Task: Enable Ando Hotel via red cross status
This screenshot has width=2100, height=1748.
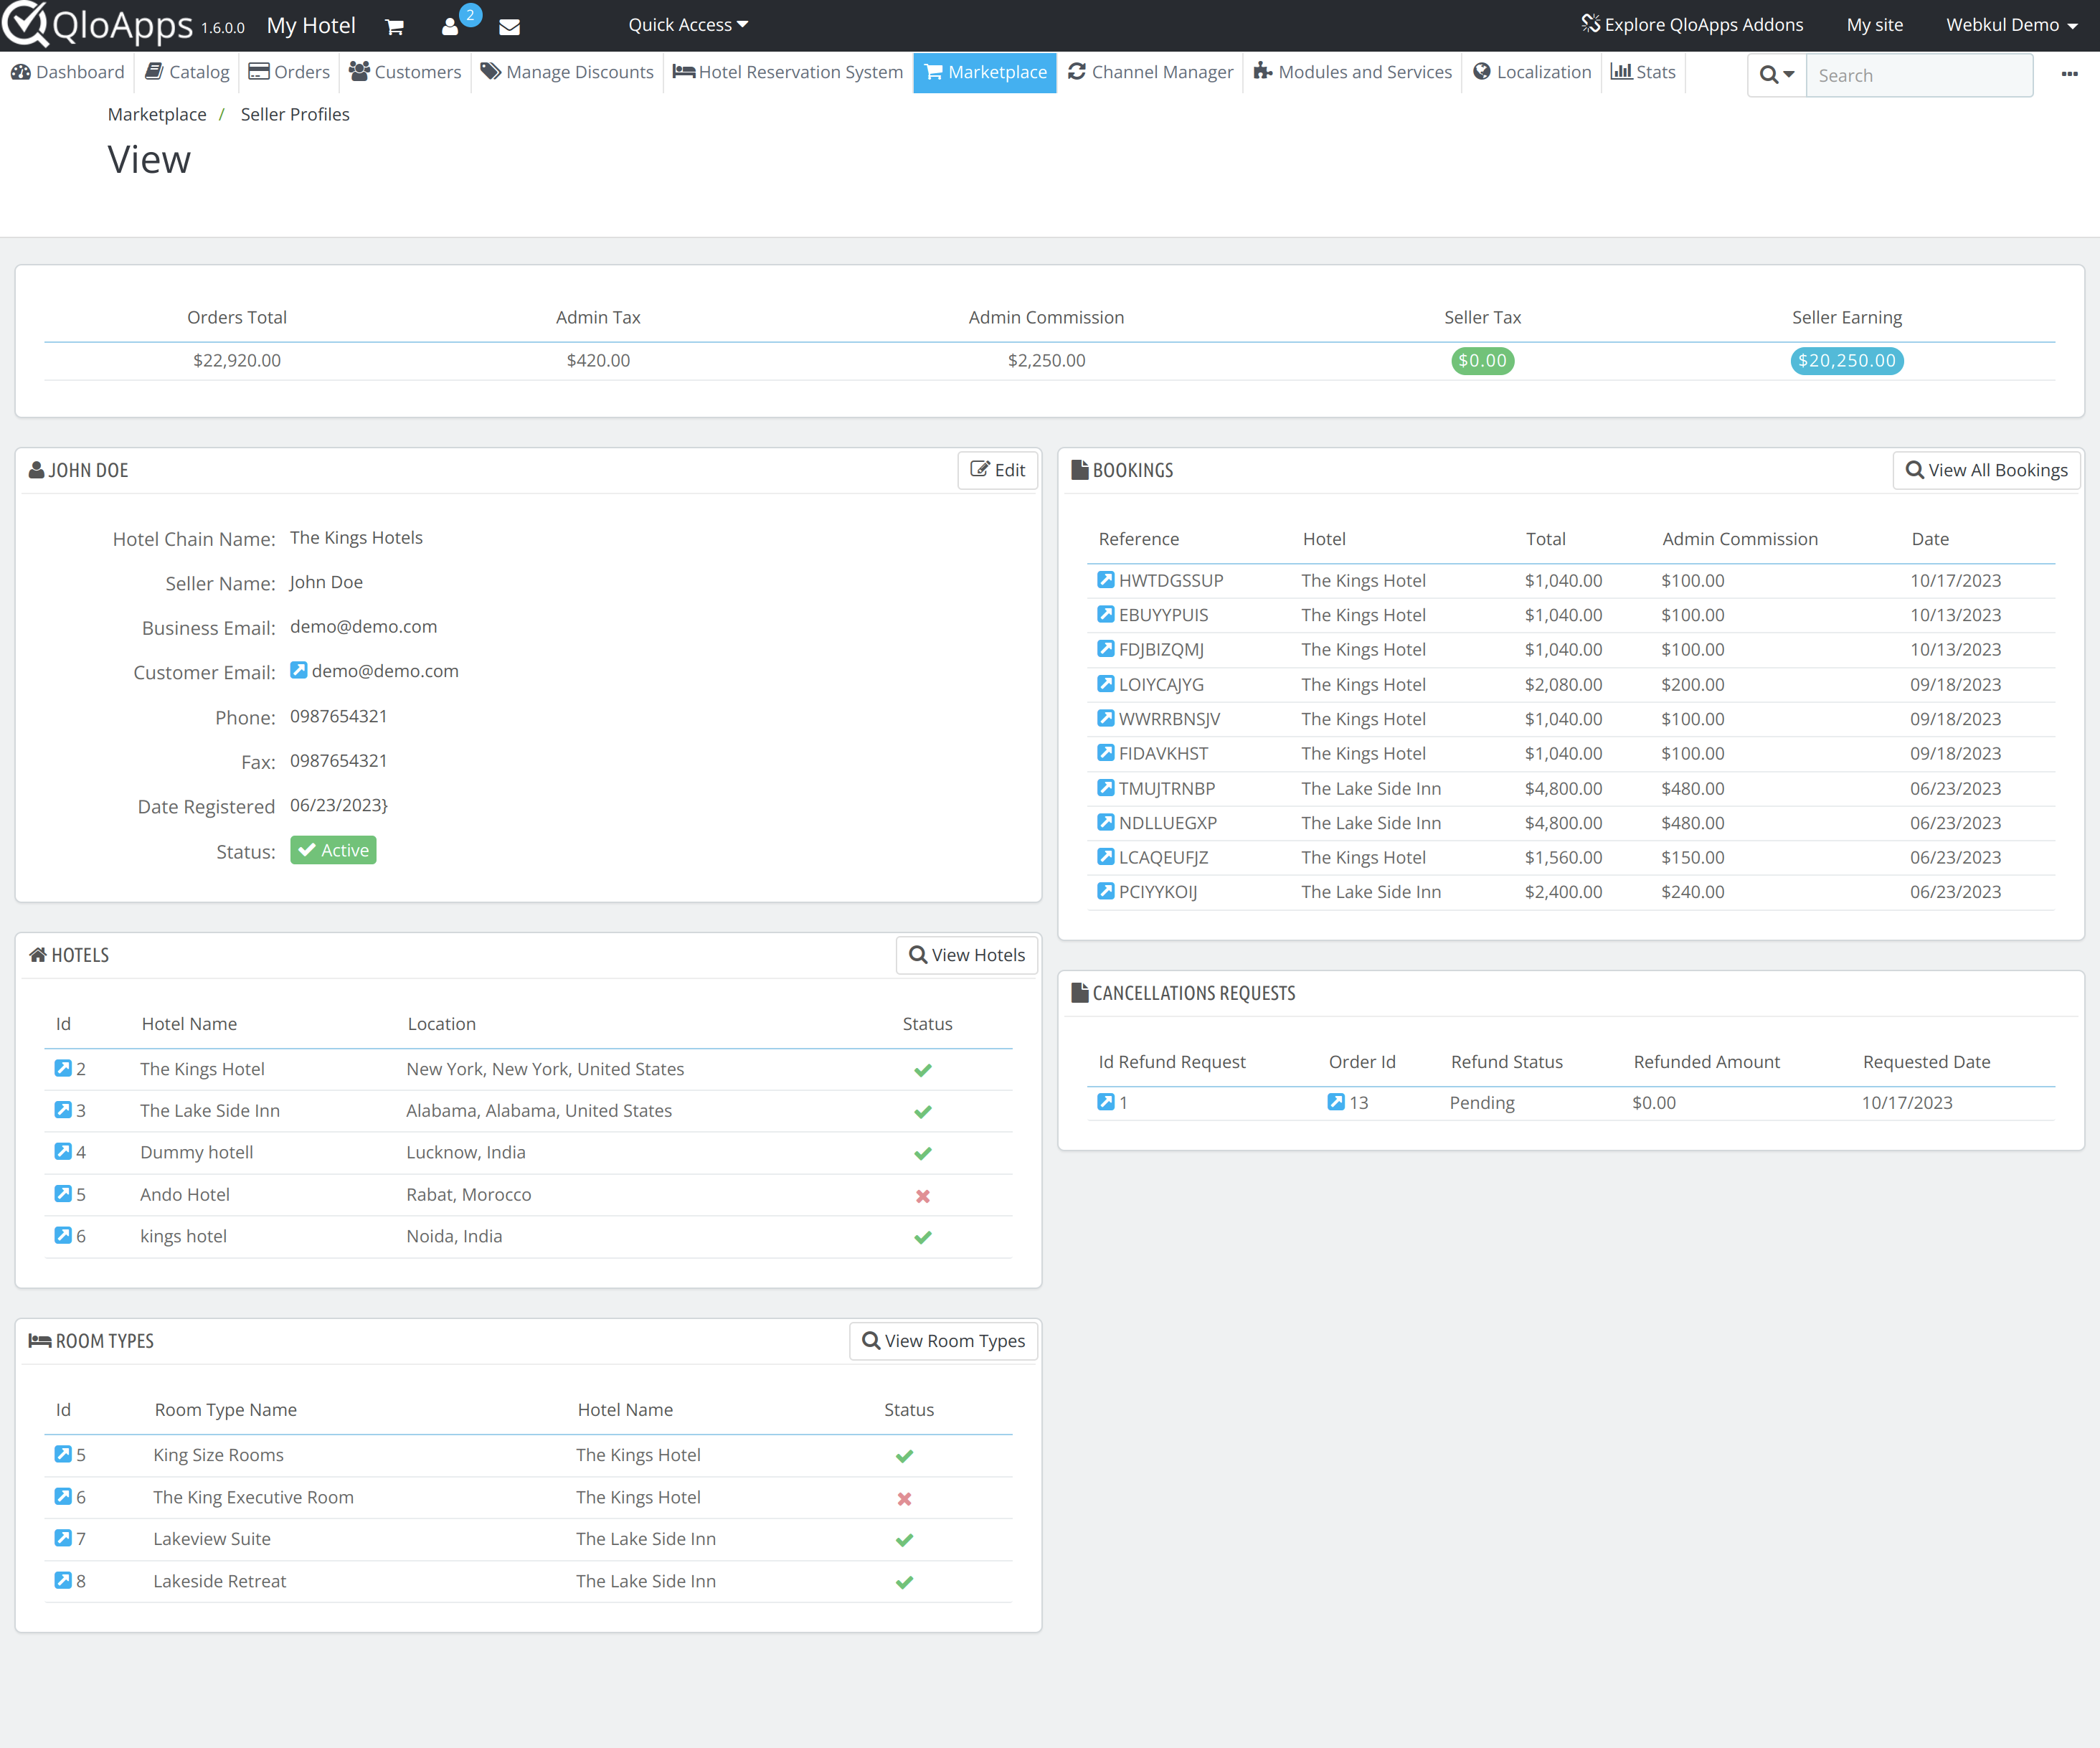Action: click(x=923, y=1196)
